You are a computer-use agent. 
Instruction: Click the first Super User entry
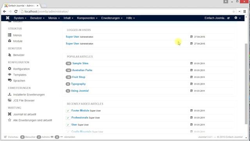[72, 36]
